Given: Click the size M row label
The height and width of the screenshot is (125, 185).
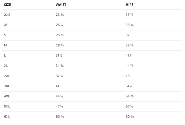Looking at the screenshot, I should pos(5,45).
